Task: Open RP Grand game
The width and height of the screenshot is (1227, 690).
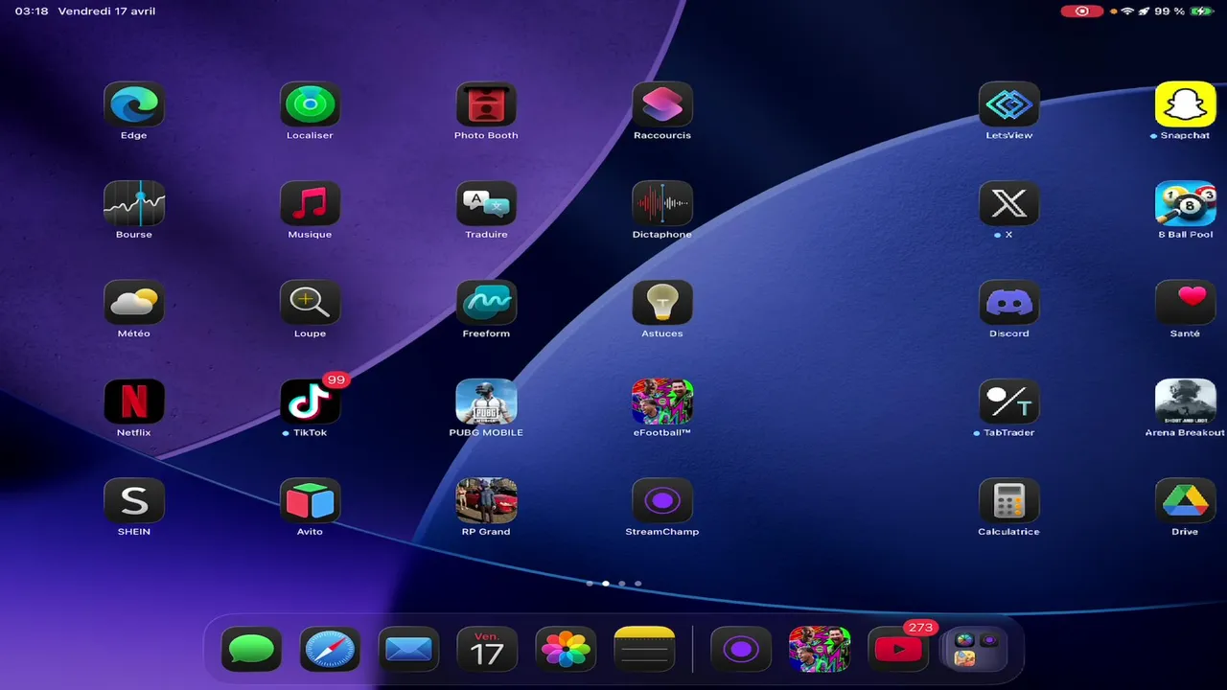Action: [x=486, y=500]
